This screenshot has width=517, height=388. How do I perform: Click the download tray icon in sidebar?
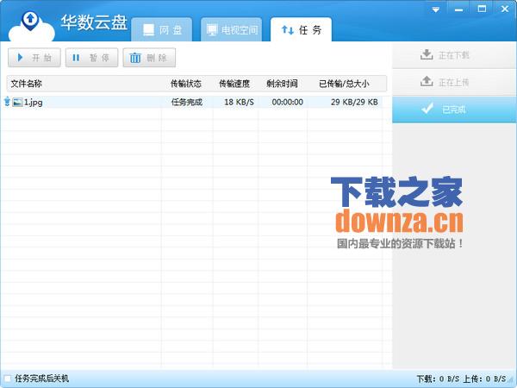point(427,54)
